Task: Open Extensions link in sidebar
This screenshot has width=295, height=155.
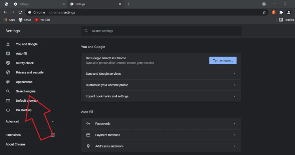Action: click(x=13, y=135)
